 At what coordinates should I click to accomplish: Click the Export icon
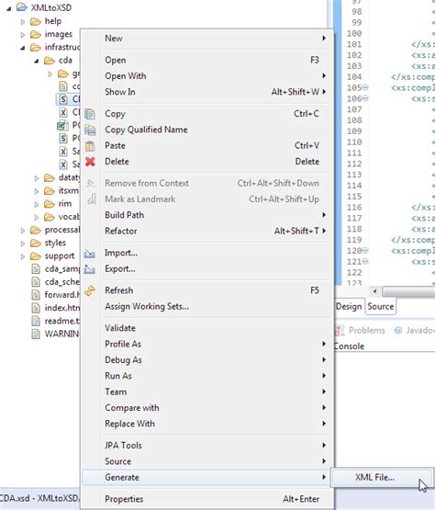click(89, 269)
